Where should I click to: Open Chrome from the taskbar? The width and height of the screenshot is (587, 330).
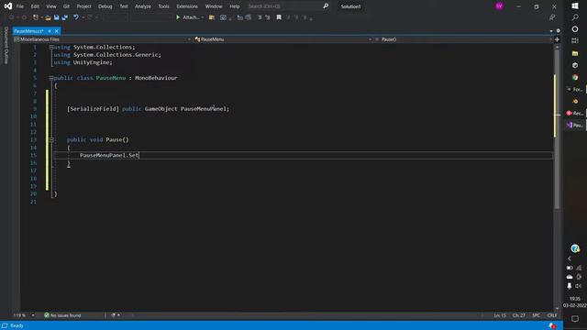(x=575, y=77)
